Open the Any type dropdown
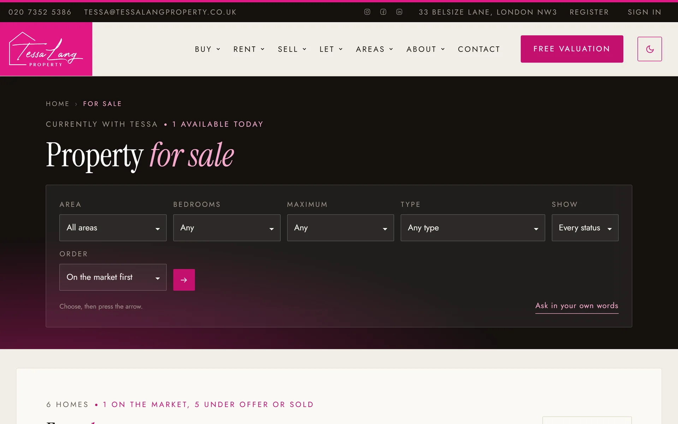 coord(473,228)
